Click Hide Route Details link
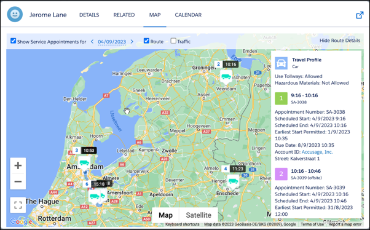Image resolution: width=370 pixels, height=230 pixels. pyautogui.click(x=340, y=41)
